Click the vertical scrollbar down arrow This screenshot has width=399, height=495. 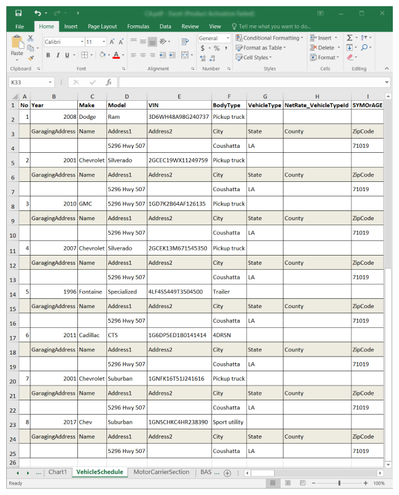(388, 465)
